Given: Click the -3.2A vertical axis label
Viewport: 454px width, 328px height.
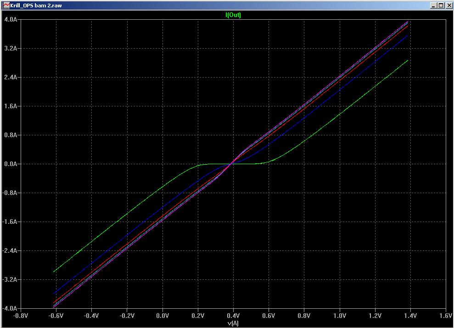Looking at the screenshot, I should [x=10, y=280].
